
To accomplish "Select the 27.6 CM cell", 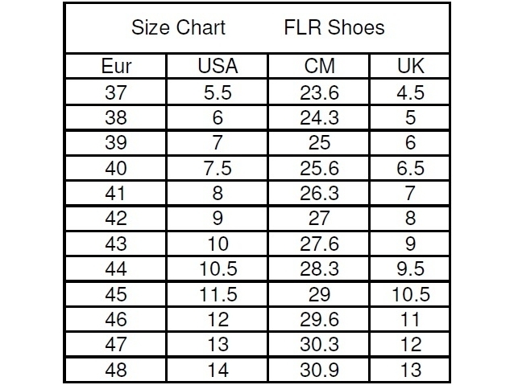I will pos(319,244).
